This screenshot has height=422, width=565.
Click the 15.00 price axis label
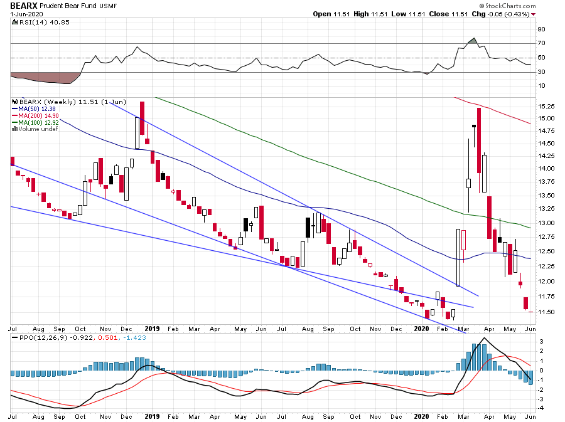546,119
